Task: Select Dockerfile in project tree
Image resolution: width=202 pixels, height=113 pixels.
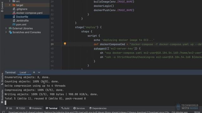Action: click(x=22, y=17)
